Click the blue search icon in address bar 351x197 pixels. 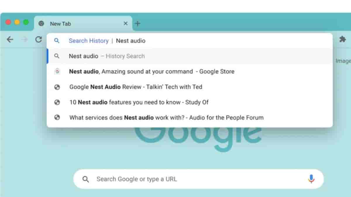[x=57, y=41]
